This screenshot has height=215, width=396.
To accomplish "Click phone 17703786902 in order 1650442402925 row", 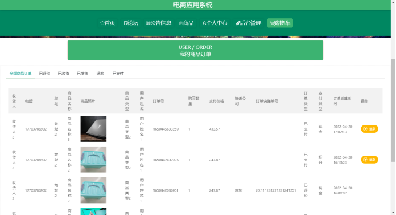I will point(36,160).
